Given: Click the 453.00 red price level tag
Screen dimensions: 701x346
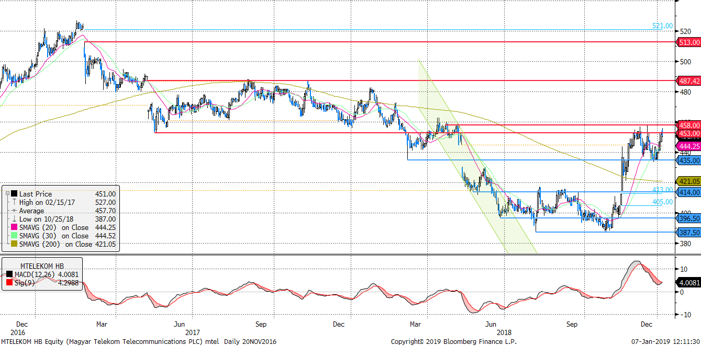Looking at the screenshot, I should 689,134.
